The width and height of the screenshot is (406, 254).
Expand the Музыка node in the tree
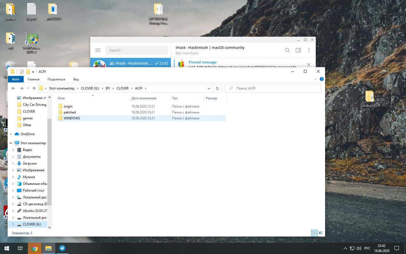13,177
